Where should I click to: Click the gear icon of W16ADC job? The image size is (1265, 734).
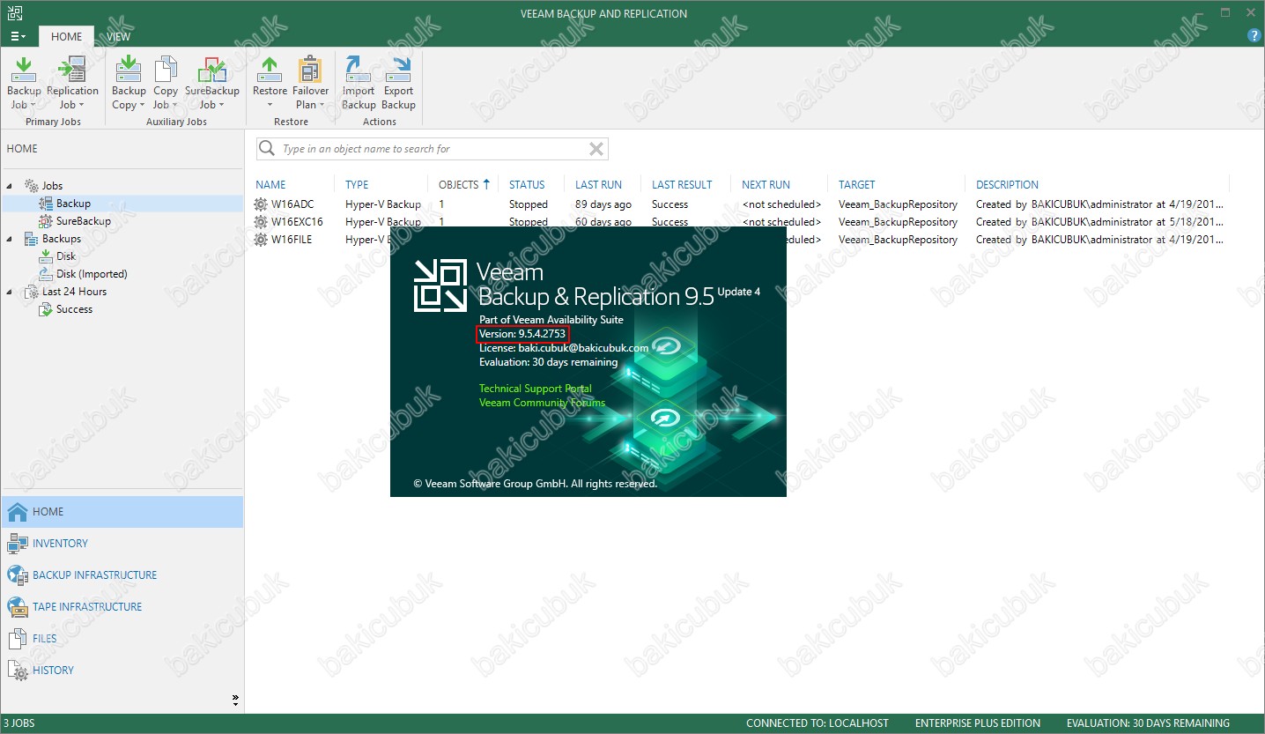pyautogui.click(x=261, y=204)
